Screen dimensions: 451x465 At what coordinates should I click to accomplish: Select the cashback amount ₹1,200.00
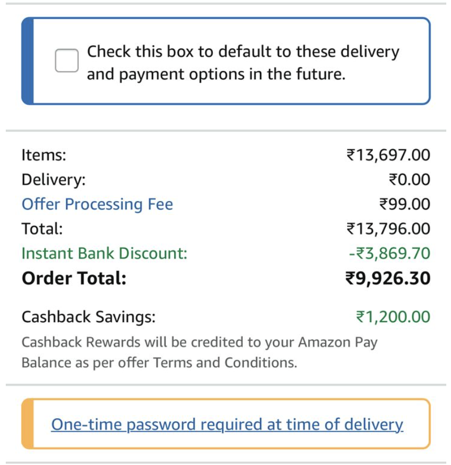point(393,317)
